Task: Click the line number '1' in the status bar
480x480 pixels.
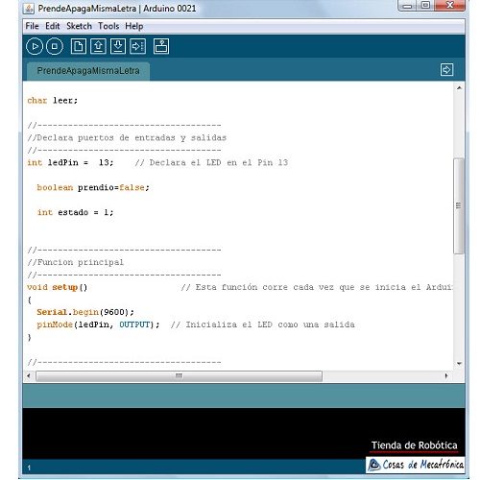Action: [29, 468]
